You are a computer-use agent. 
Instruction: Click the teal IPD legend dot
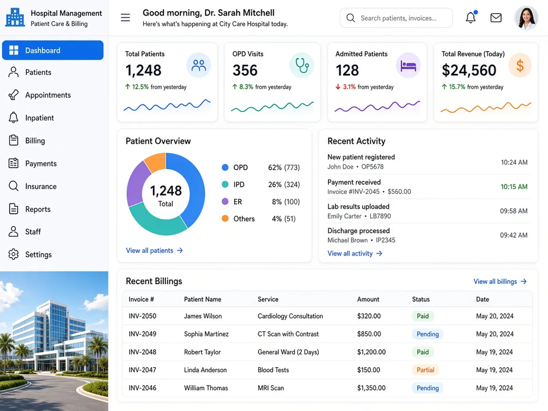[x=225, y=184]
